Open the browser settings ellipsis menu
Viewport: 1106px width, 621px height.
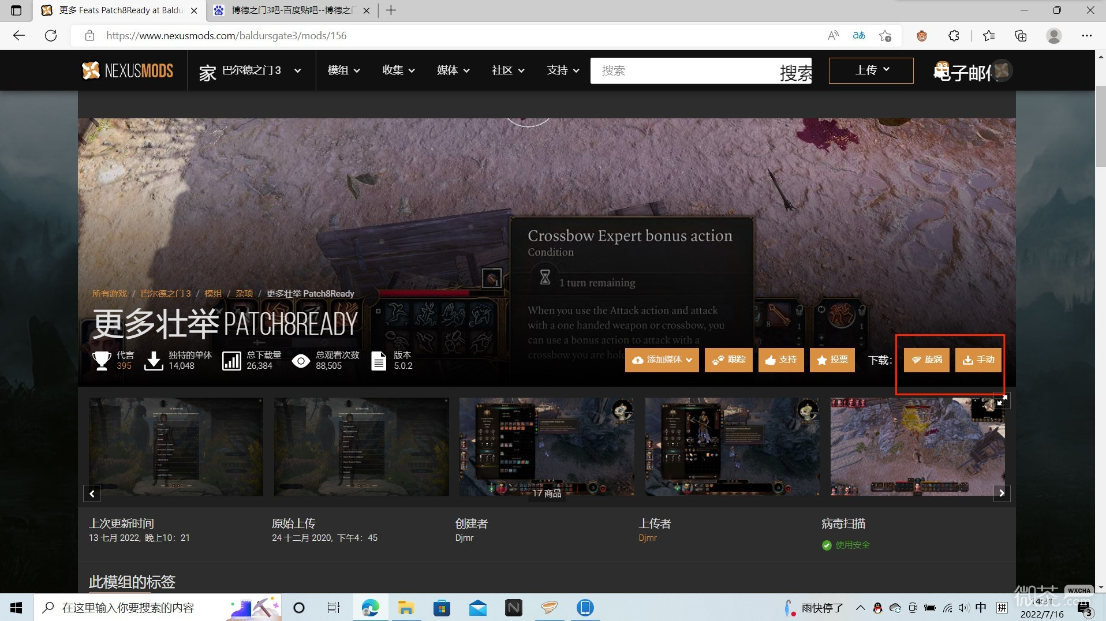(x=1087, y=35)
